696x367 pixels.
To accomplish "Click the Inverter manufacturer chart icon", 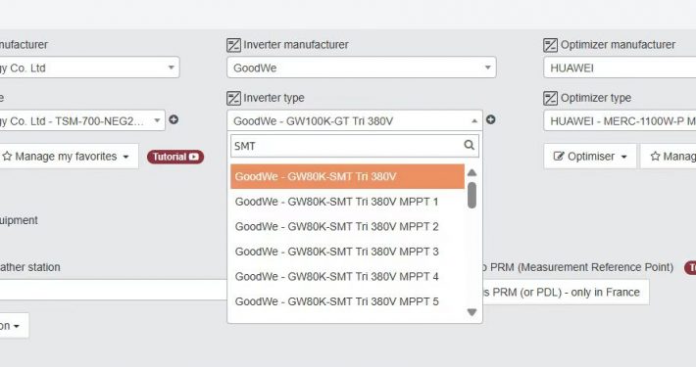I will (x=233, y=45).
